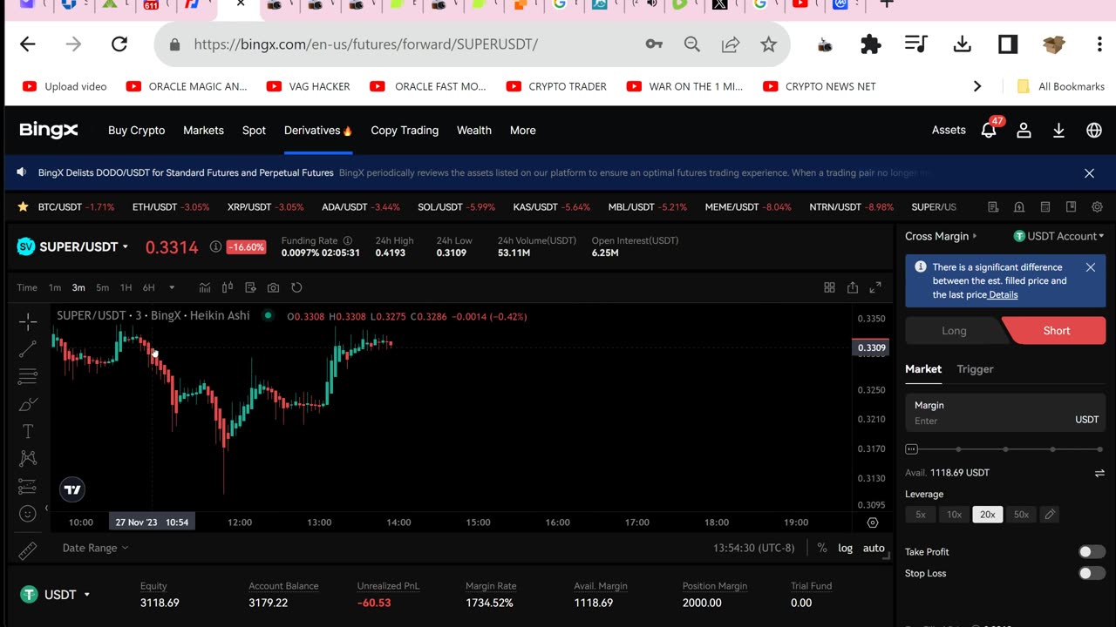
Task: Open the Fibonacci retracement tools
Action: pos(28,376)
